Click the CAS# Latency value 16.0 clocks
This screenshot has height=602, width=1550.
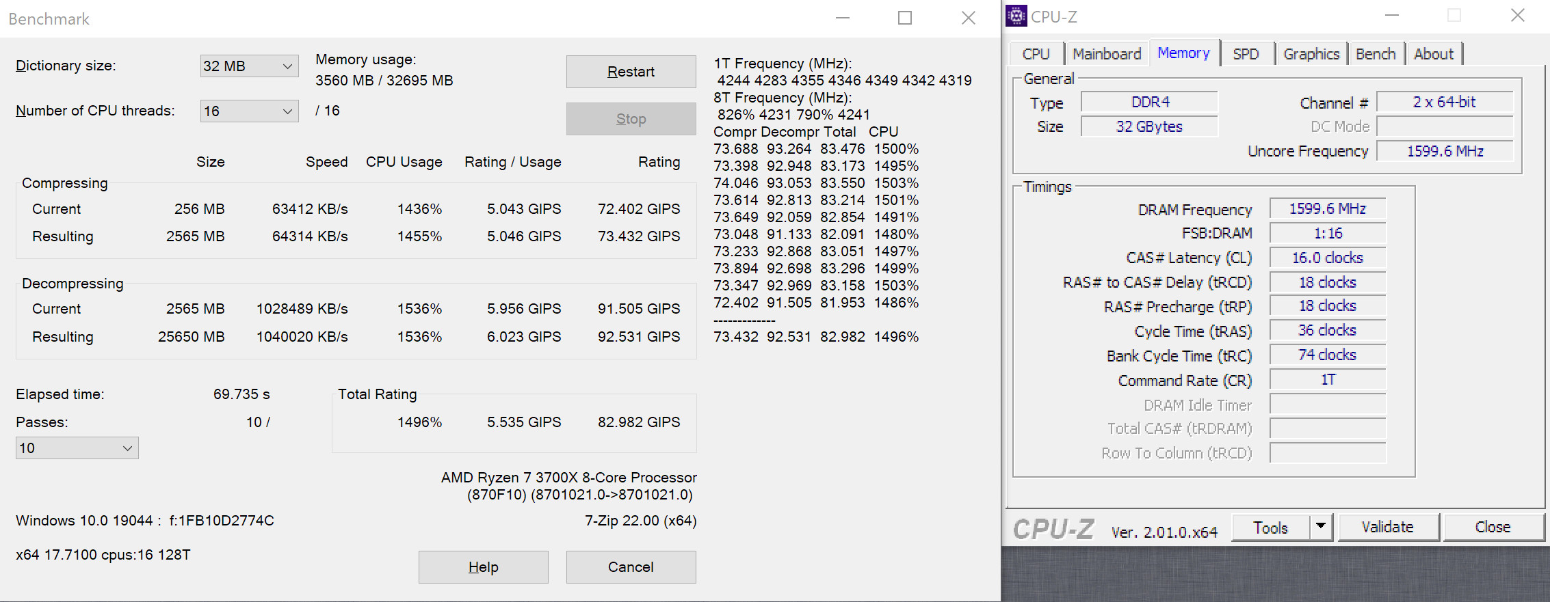(x=1328, y=258)
